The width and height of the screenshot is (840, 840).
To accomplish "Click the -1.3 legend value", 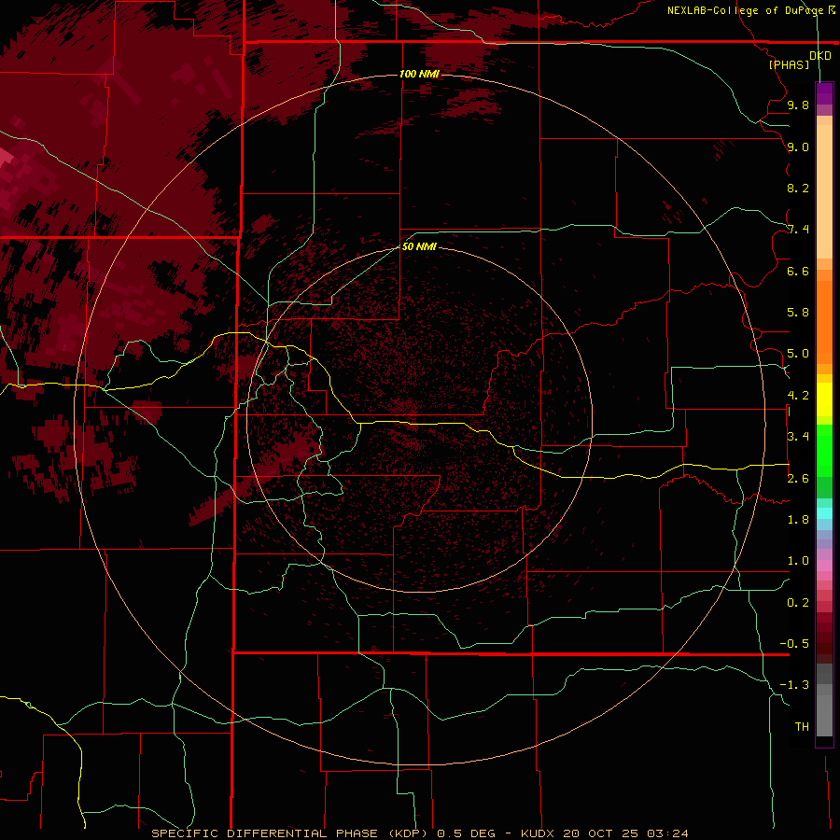I will click(794, 685).
